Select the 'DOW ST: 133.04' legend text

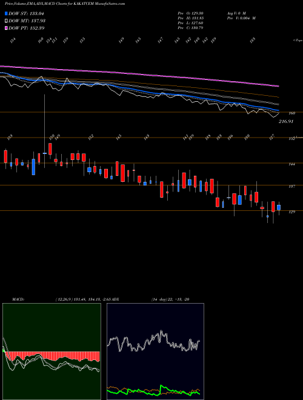point(26,13)
